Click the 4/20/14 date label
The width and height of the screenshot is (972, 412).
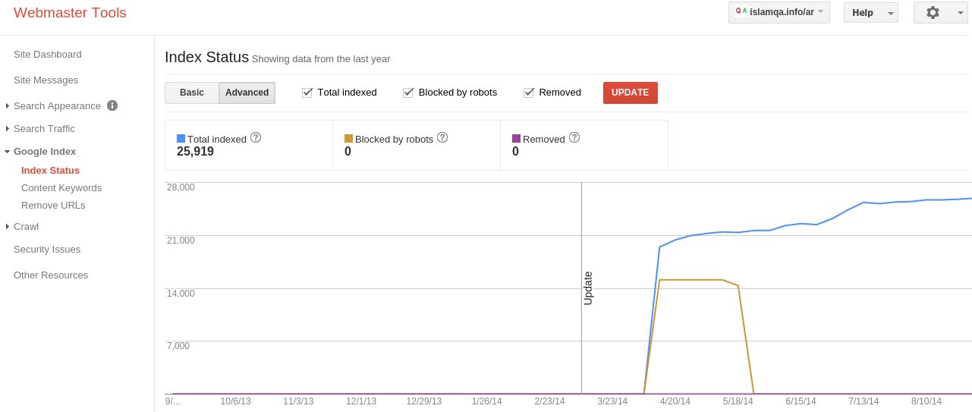[x=675, y=401]
